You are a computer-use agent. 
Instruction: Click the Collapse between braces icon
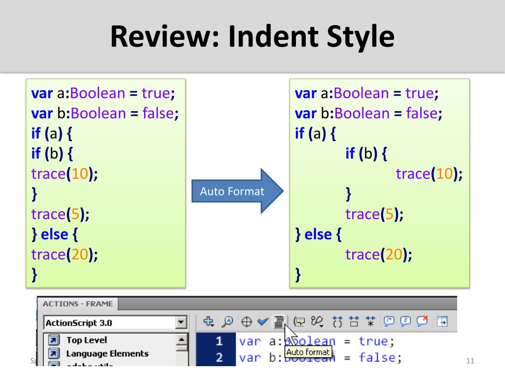337,321
